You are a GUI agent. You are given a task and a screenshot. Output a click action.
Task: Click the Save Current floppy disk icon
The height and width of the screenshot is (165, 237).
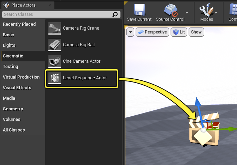pyautogui.click(x=140, y=10)
